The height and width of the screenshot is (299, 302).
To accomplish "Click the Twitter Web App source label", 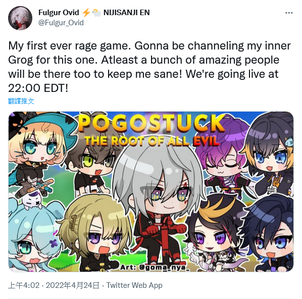I will (134, 285).
